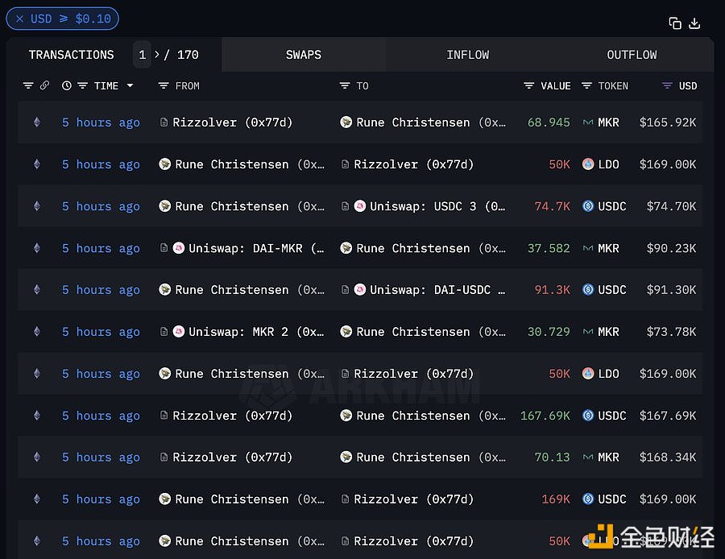The height and width of the screenshot is (559, 725).
Task: Open the USD column filter
Action: [667, 85]
